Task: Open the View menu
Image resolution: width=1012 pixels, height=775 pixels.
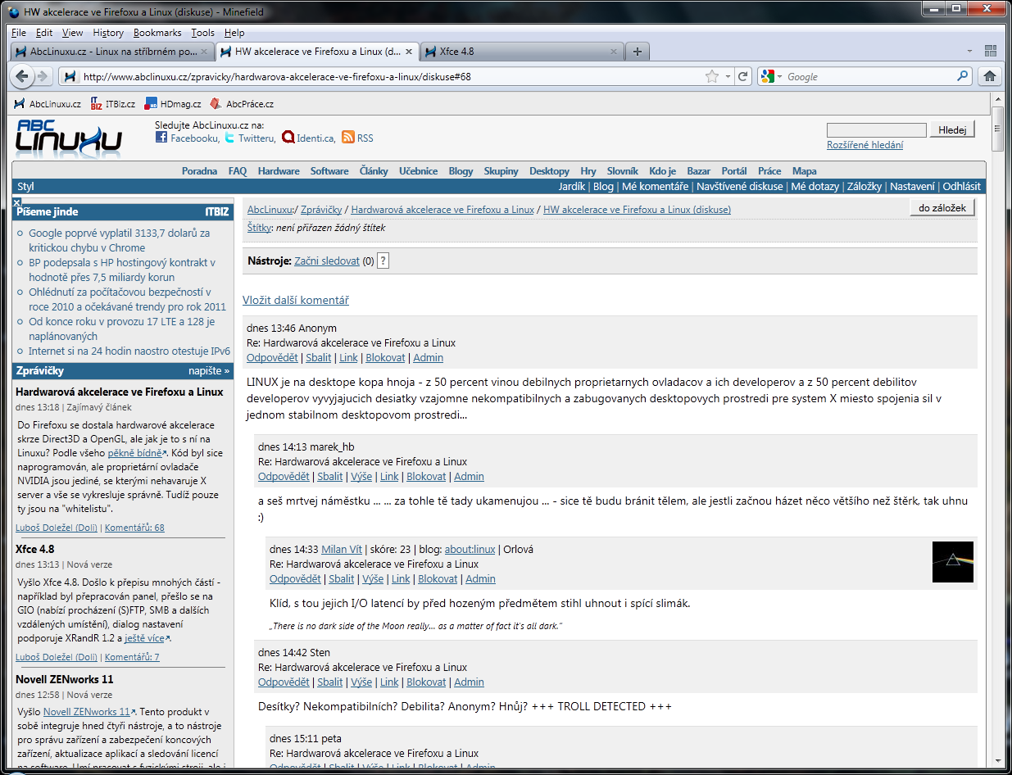Action: click(x=73, y=33)
